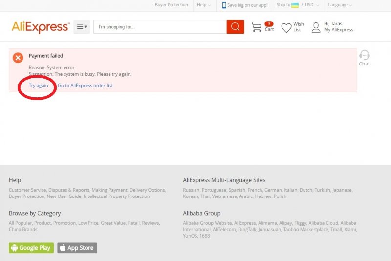Click the AliExpress logo
This screenshot has width=391, height=261.
coord(41,27)
